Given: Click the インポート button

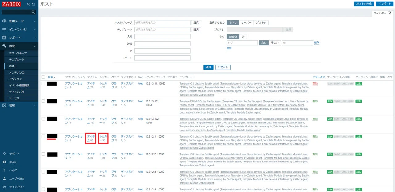Looking at the screenshot, I should tap(385, 4).
